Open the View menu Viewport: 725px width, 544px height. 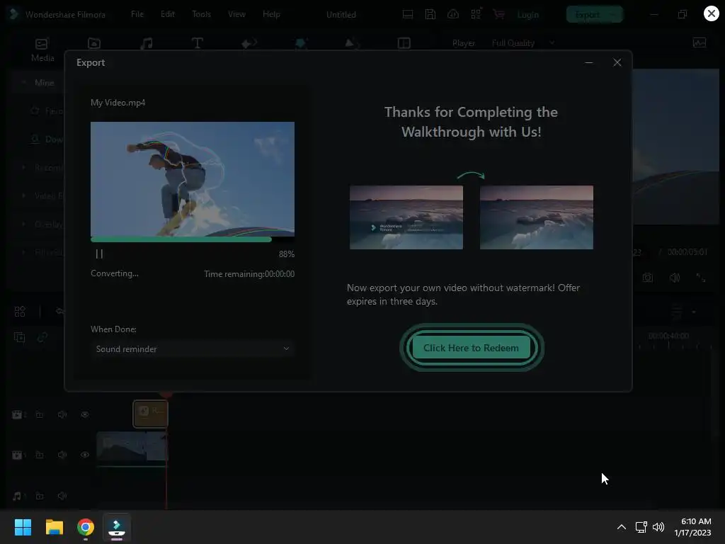tap(236, 14)
